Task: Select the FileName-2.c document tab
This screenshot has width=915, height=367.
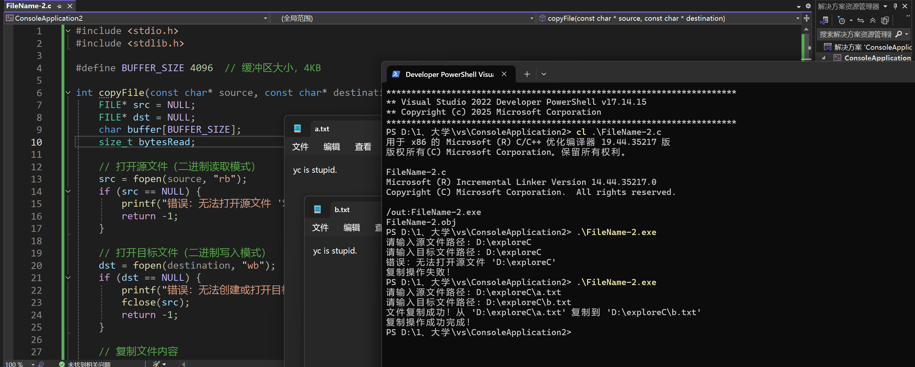Action: point(29,6)
